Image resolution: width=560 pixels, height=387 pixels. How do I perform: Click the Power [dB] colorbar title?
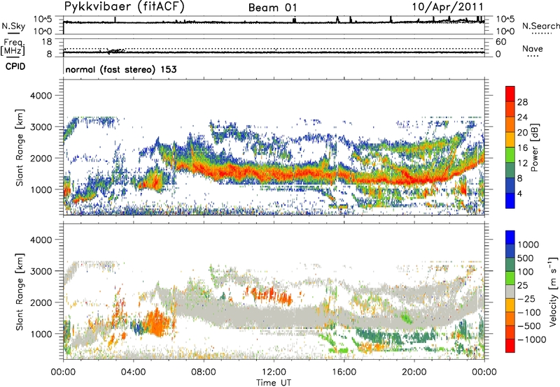coord(535,147)
